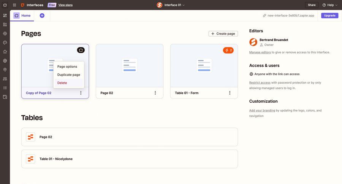
Task: Open the View plans link
Action: [x=65, y=5]
